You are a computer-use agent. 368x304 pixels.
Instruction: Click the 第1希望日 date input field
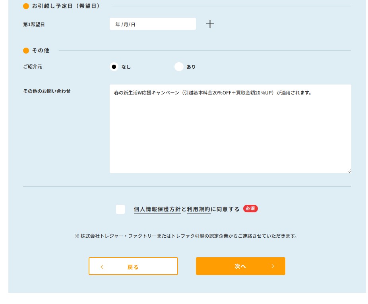coord(153,24)
